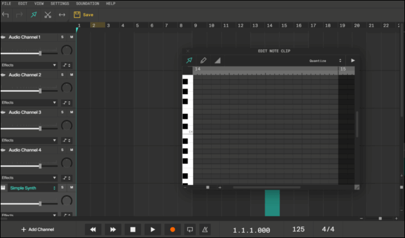Open the Quantize dropdown in note editor
This screenshot has height=238, width=405.
325,60
